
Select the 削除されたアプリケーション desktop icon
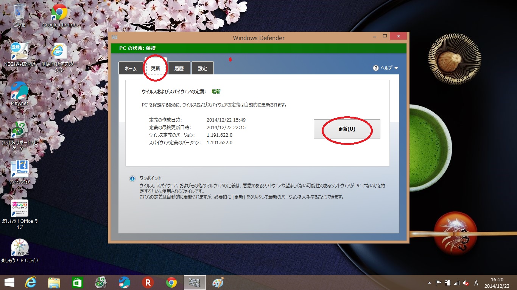pos(59,57)
